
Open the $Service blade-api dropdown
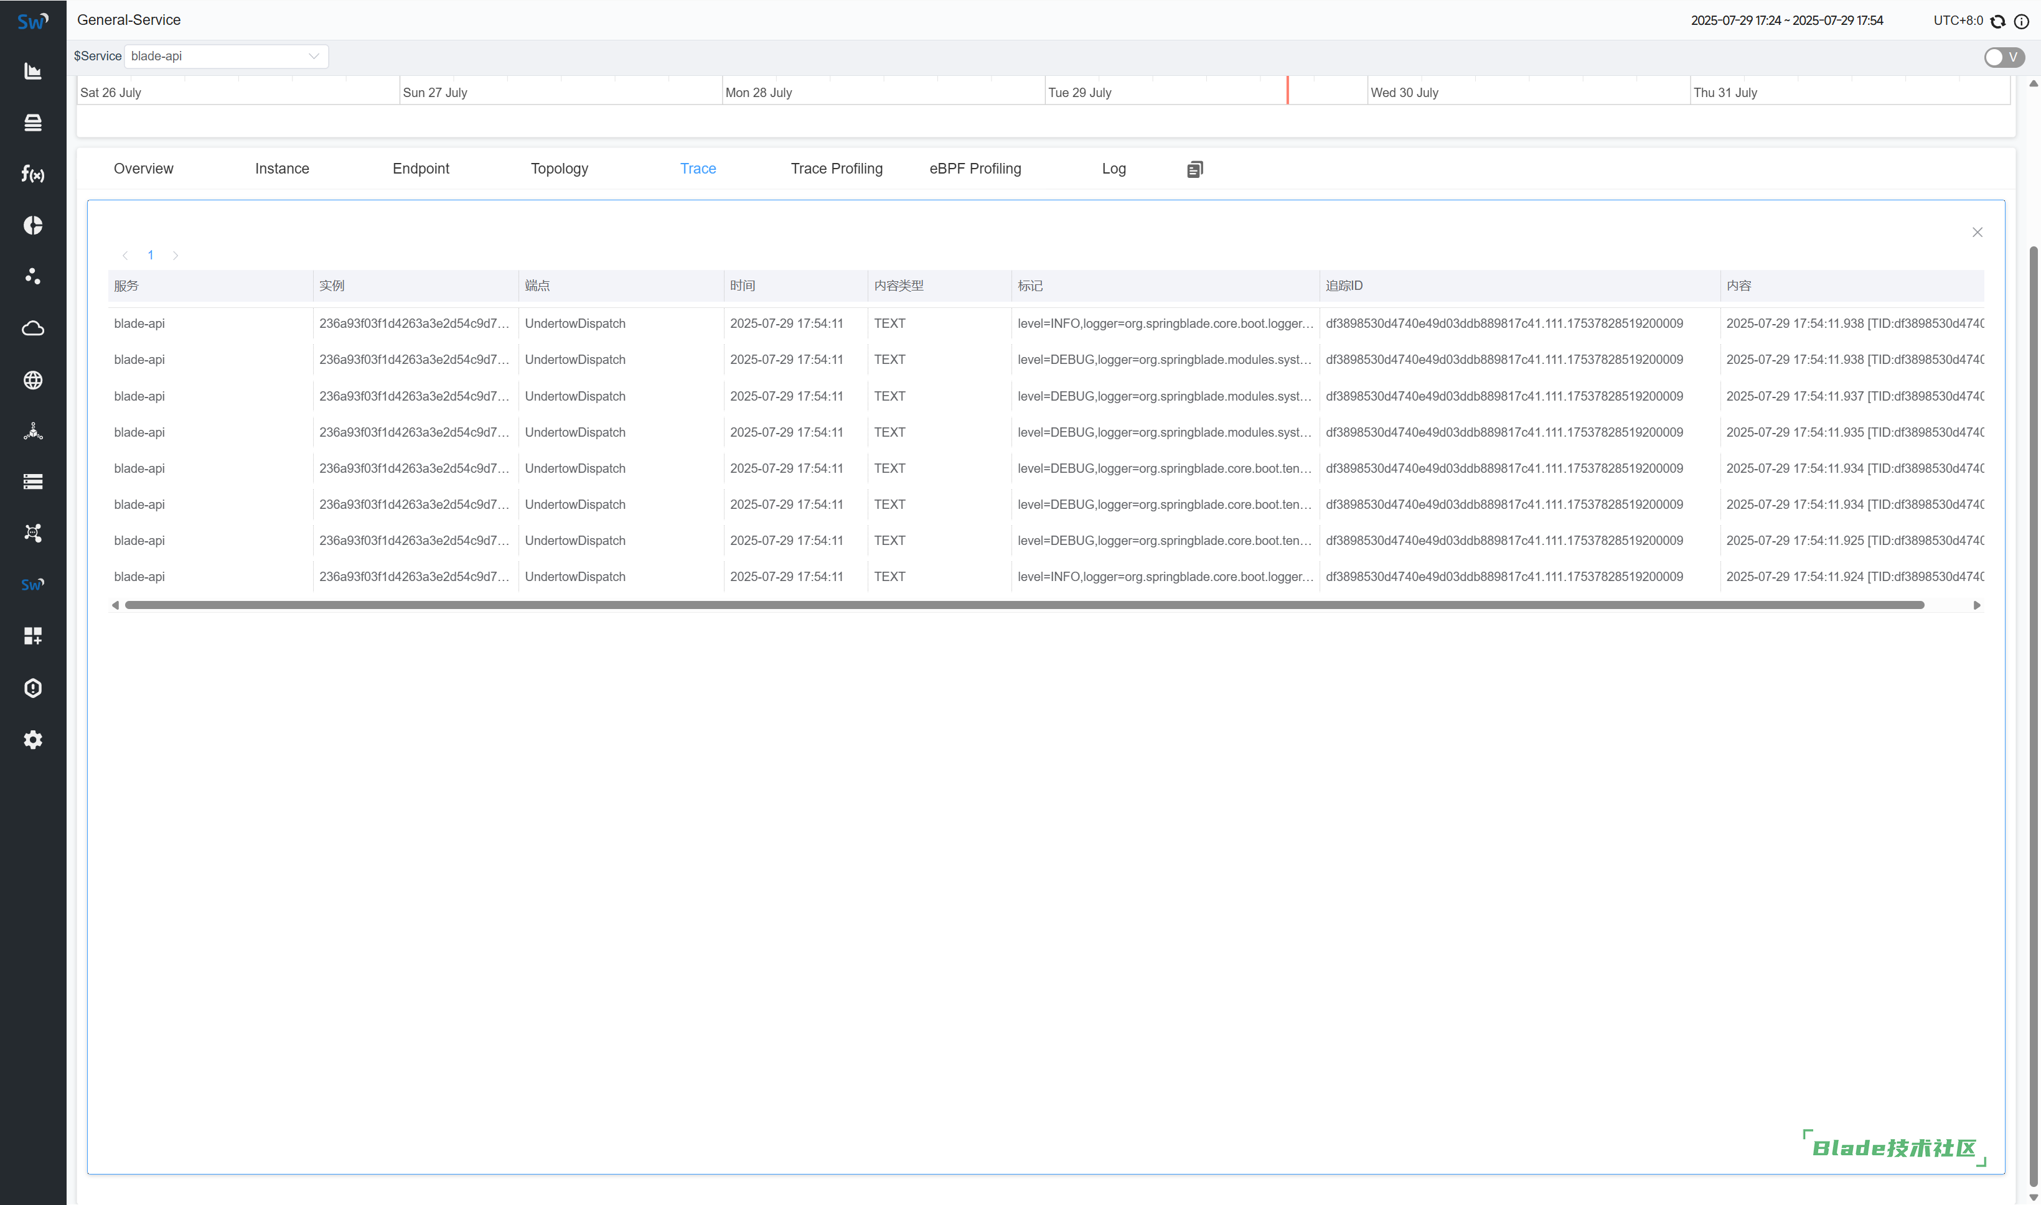[x=226, y=56]
